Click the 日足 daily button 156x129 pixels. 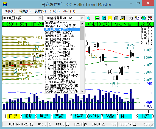click(13, 116)
